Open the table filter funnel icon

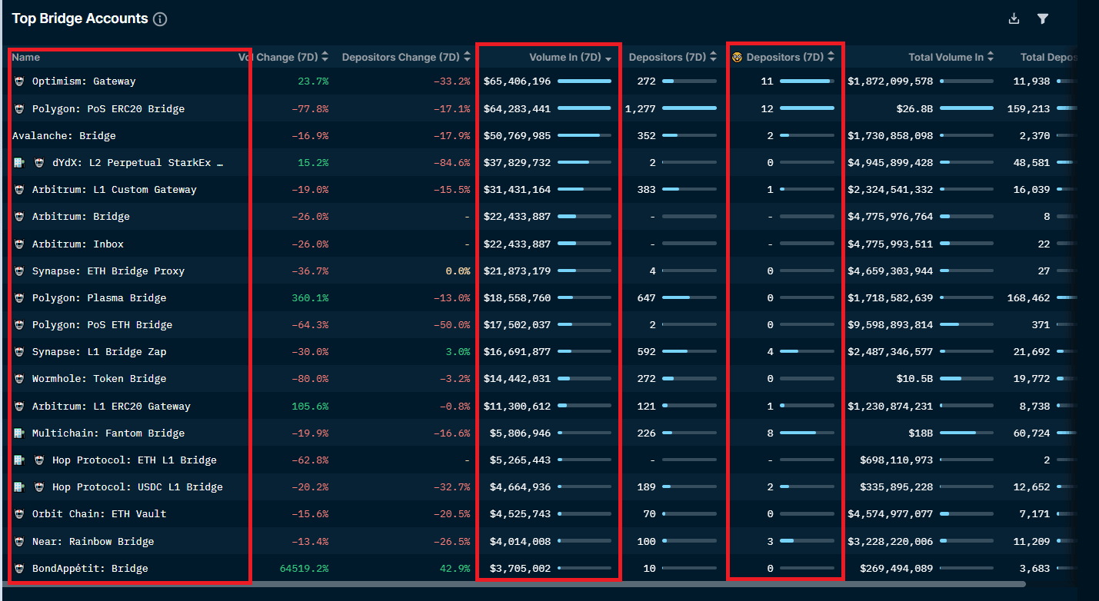[1042, 19]
